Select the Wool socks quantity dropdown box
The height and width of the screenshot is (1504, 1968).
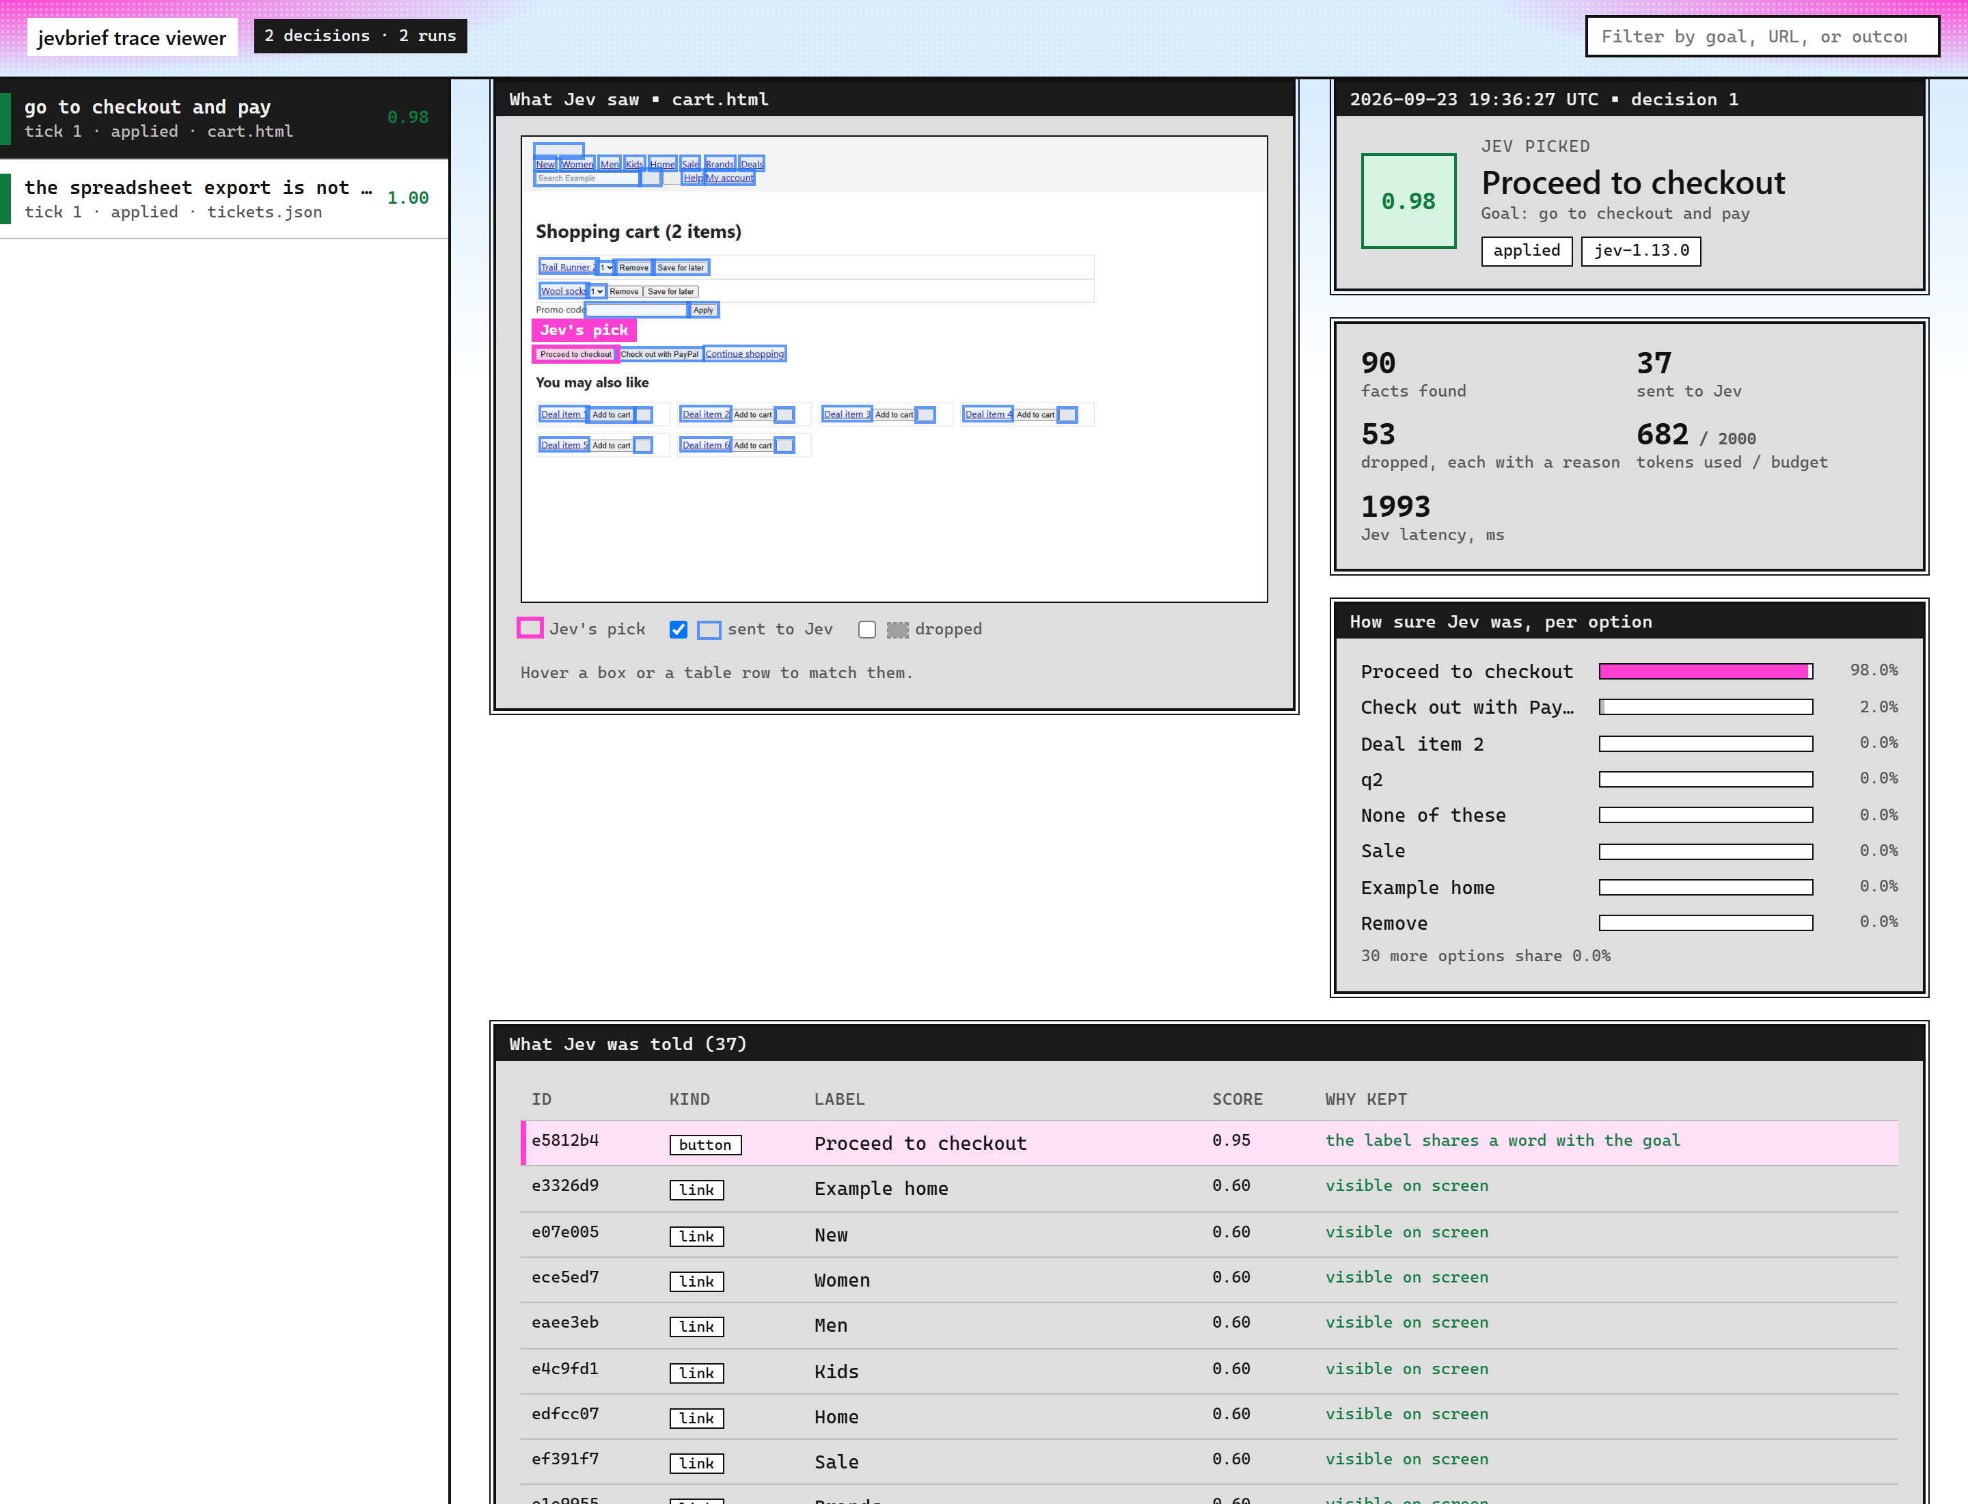(597, 291)
